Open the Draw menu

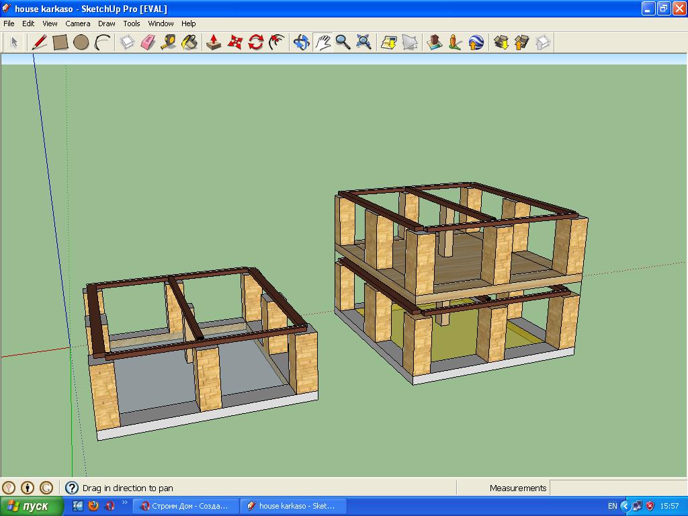coord(107,24)
